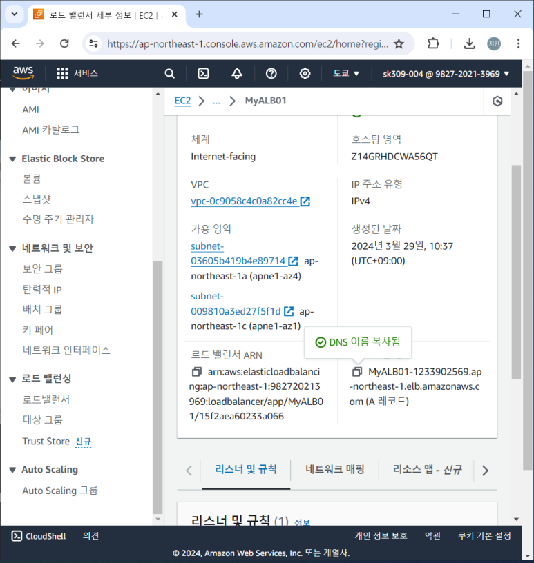Open the services grid menu icon
The height and width of the screenshot is (563, 534).
point(62,73)
